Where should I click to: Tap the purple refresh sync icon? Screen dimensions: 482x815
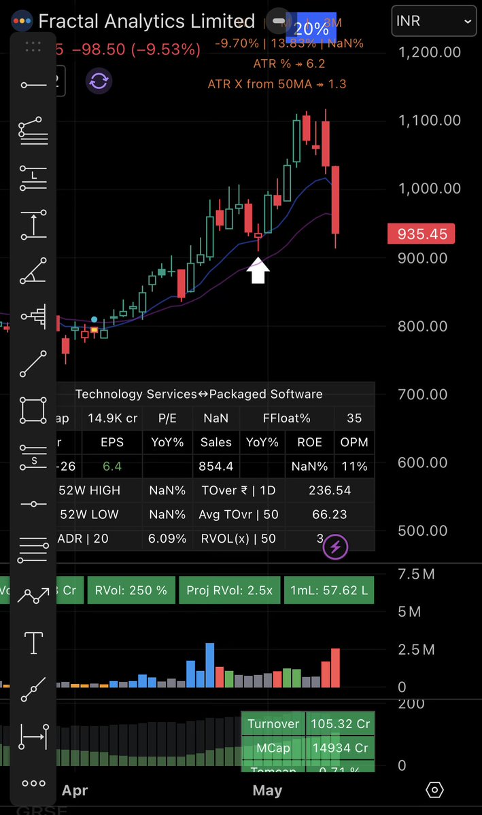click(x=99, y=81)
